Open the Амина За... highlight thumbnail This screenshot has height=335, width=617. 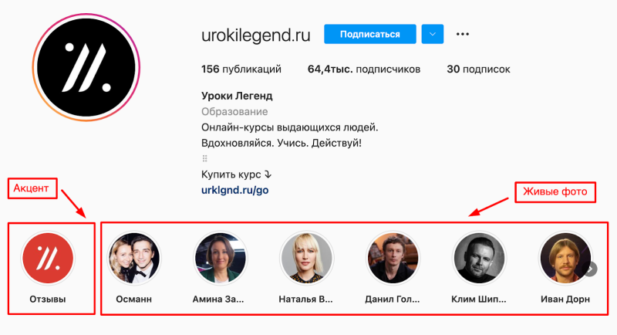point(220,259)
